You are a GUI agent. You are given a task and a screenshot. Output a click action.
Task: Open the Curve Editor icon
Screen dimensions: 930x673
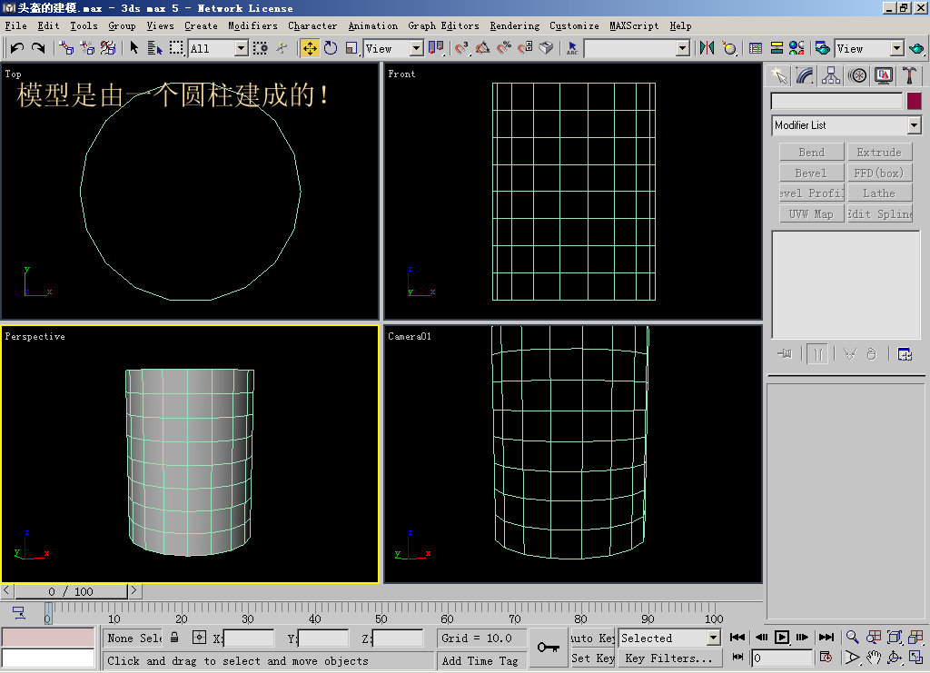tap(756, 48)
